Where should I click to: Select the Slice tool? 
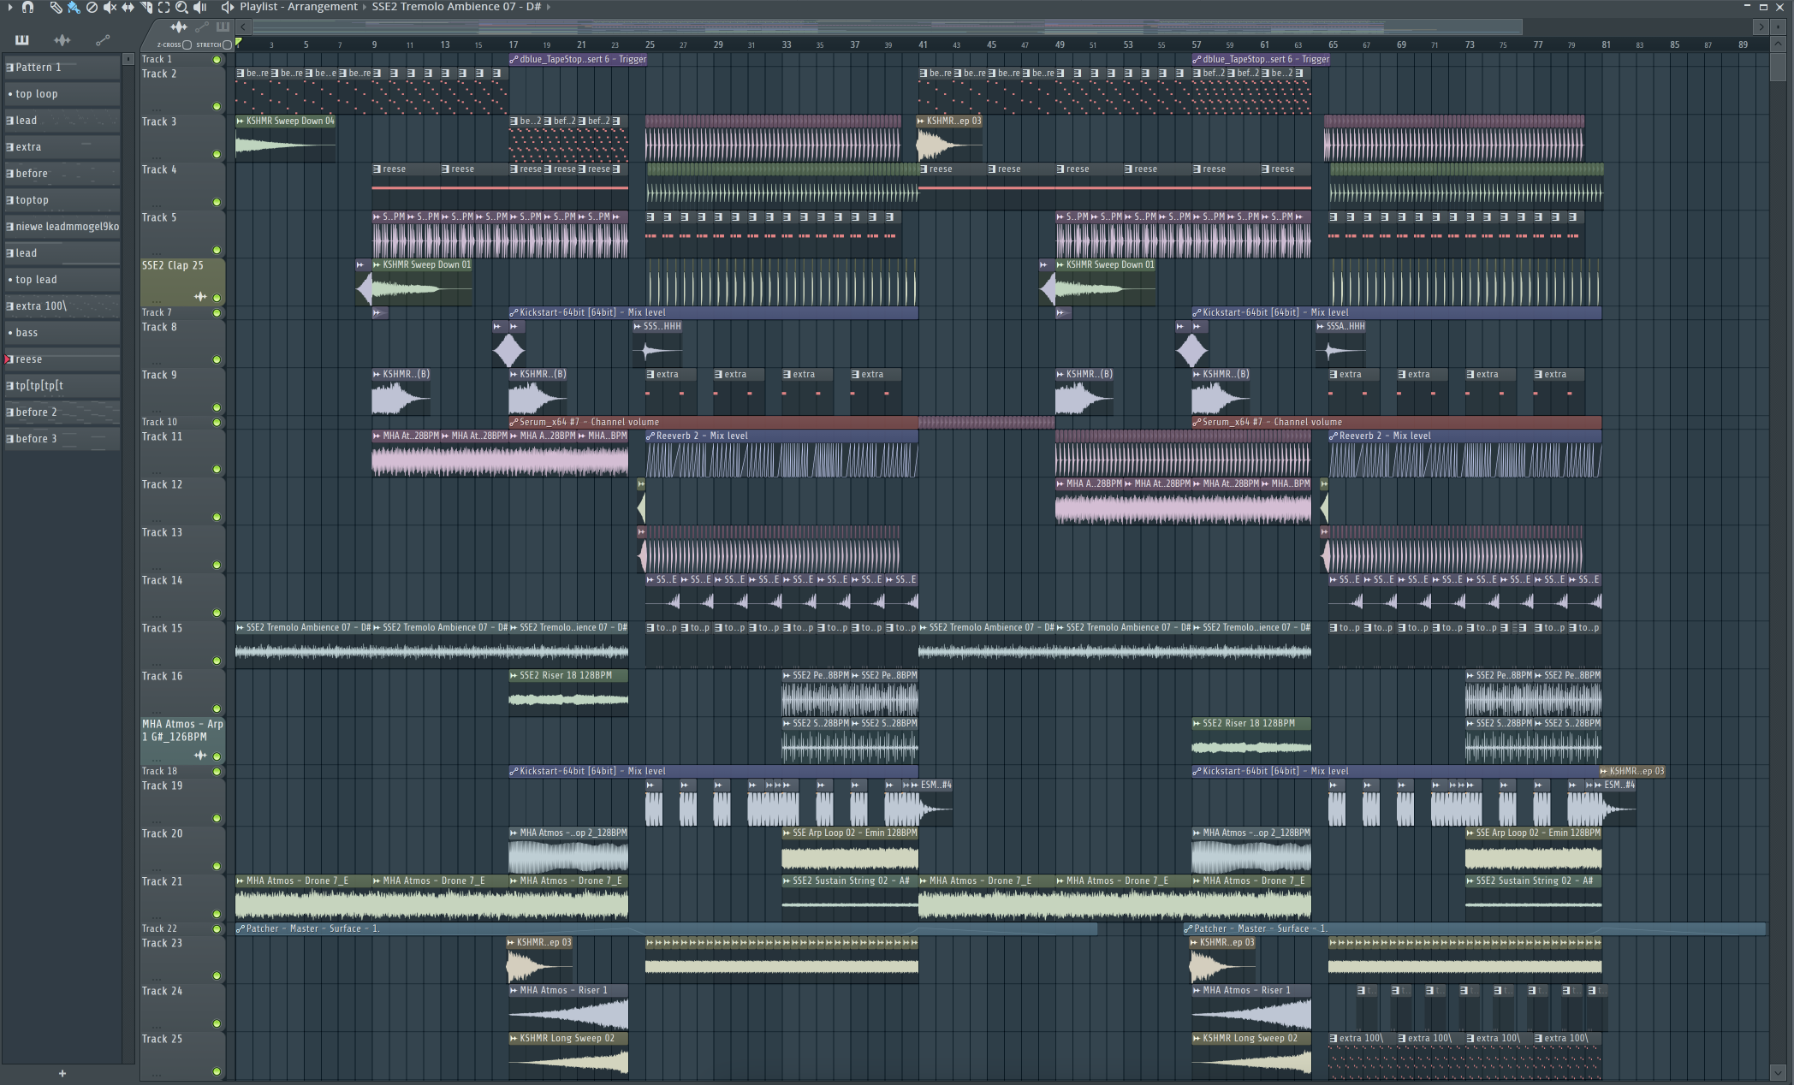tap(146, 7)
